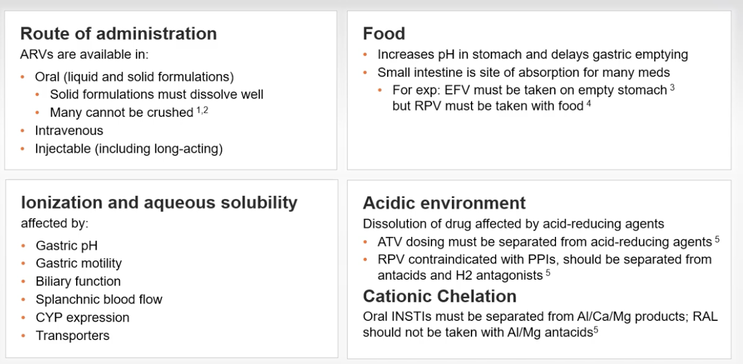Click the "Acidic environment" heading

click(x=444, y=203)
